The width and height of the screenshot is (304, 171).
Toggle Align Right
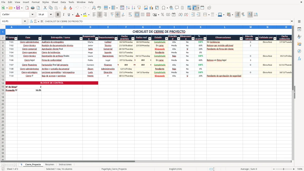point(105,15)
